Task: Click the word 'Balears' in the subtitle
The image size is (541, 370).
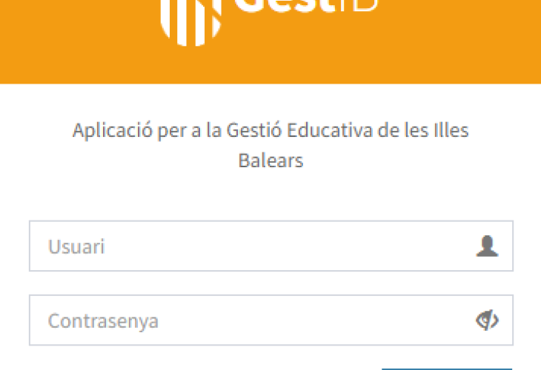Action: point(270,161)
